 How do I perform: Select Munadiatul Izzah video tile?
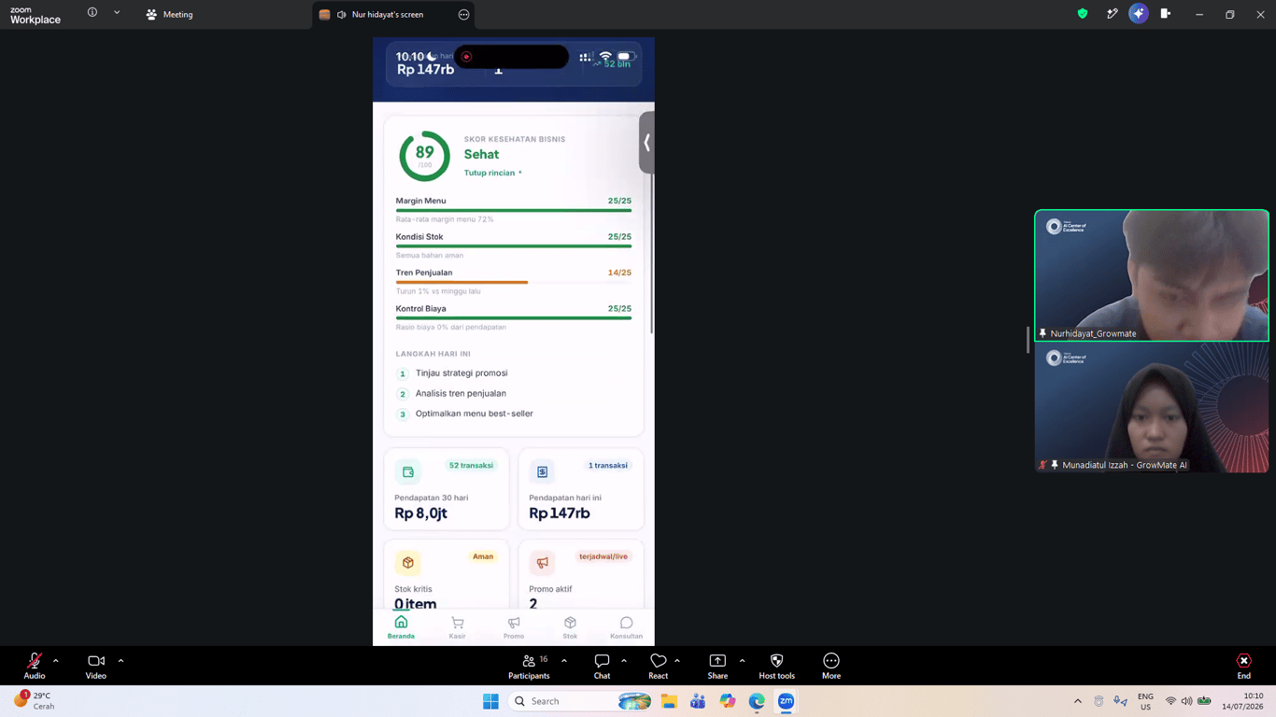[x=1152, y=407]
